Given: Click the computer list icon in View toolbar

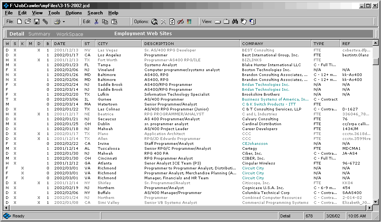Looking at the screenshot, I should coord(253,22).
